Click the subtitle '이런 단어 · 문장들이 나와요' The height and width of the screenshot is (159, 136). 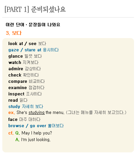(33, 25)
